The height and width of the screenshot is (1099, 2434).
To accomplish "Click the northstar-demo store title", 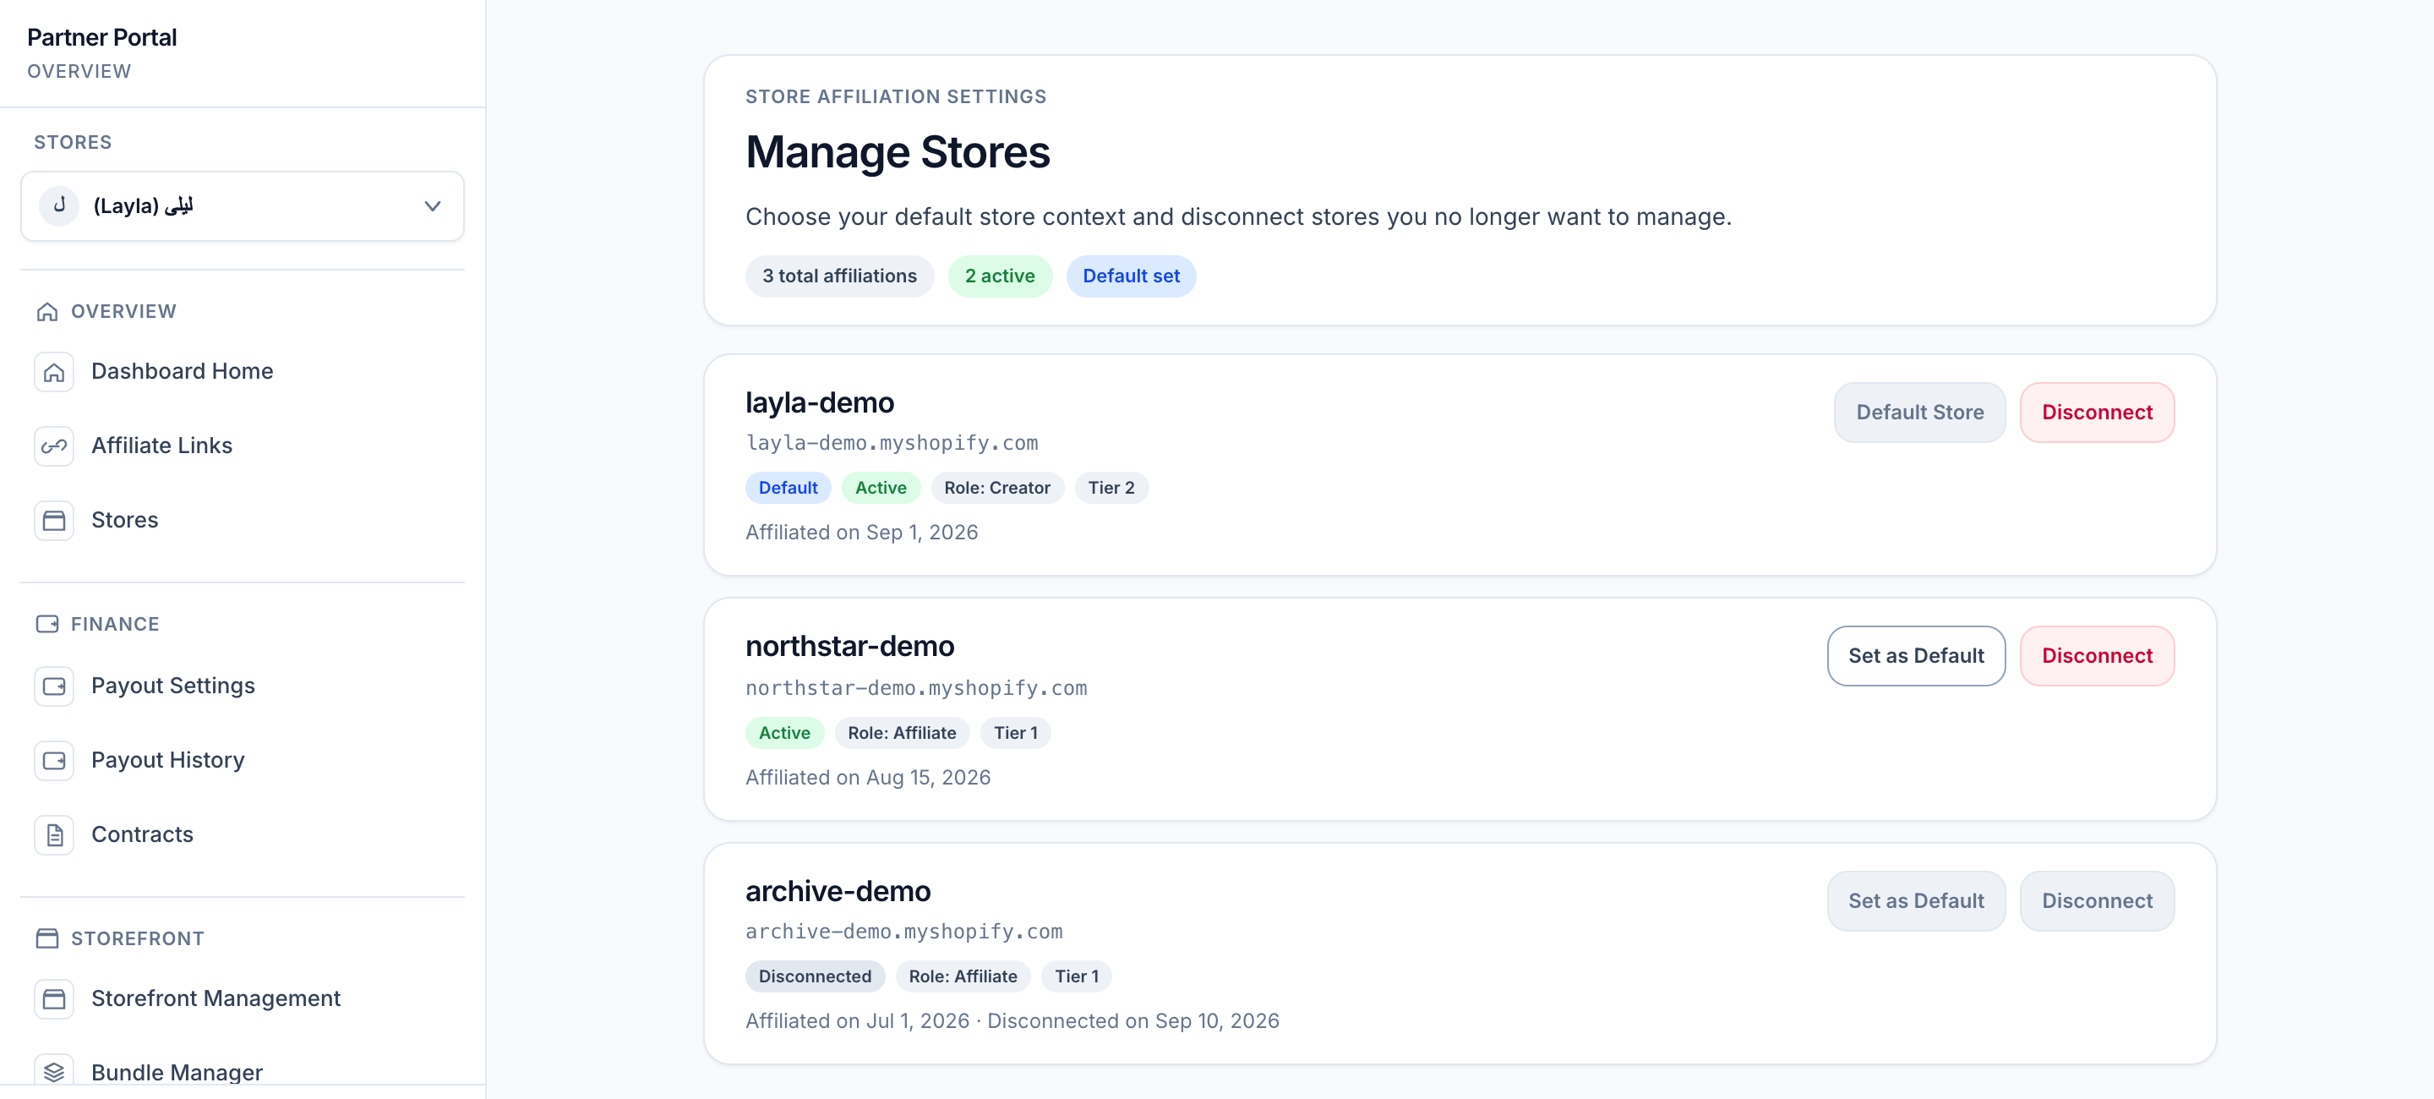I will [x=849, y=647].
